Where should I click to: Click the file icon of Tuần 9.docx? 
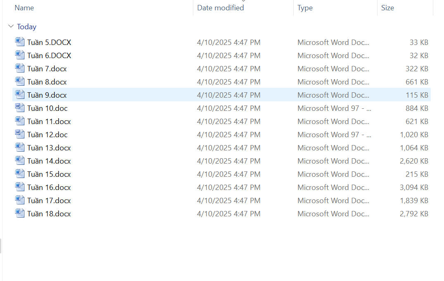pos(20,95)
